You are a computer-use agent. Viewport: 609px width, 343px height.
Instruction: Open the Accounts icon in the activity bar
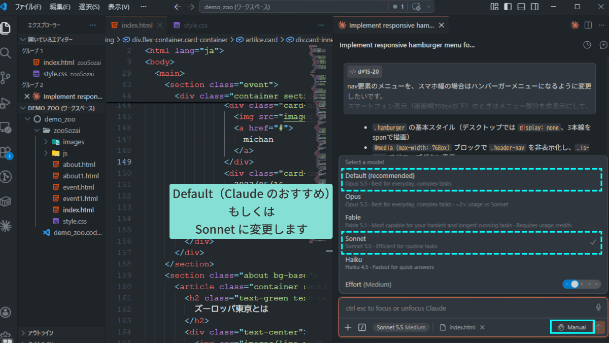tap(6, 312)
